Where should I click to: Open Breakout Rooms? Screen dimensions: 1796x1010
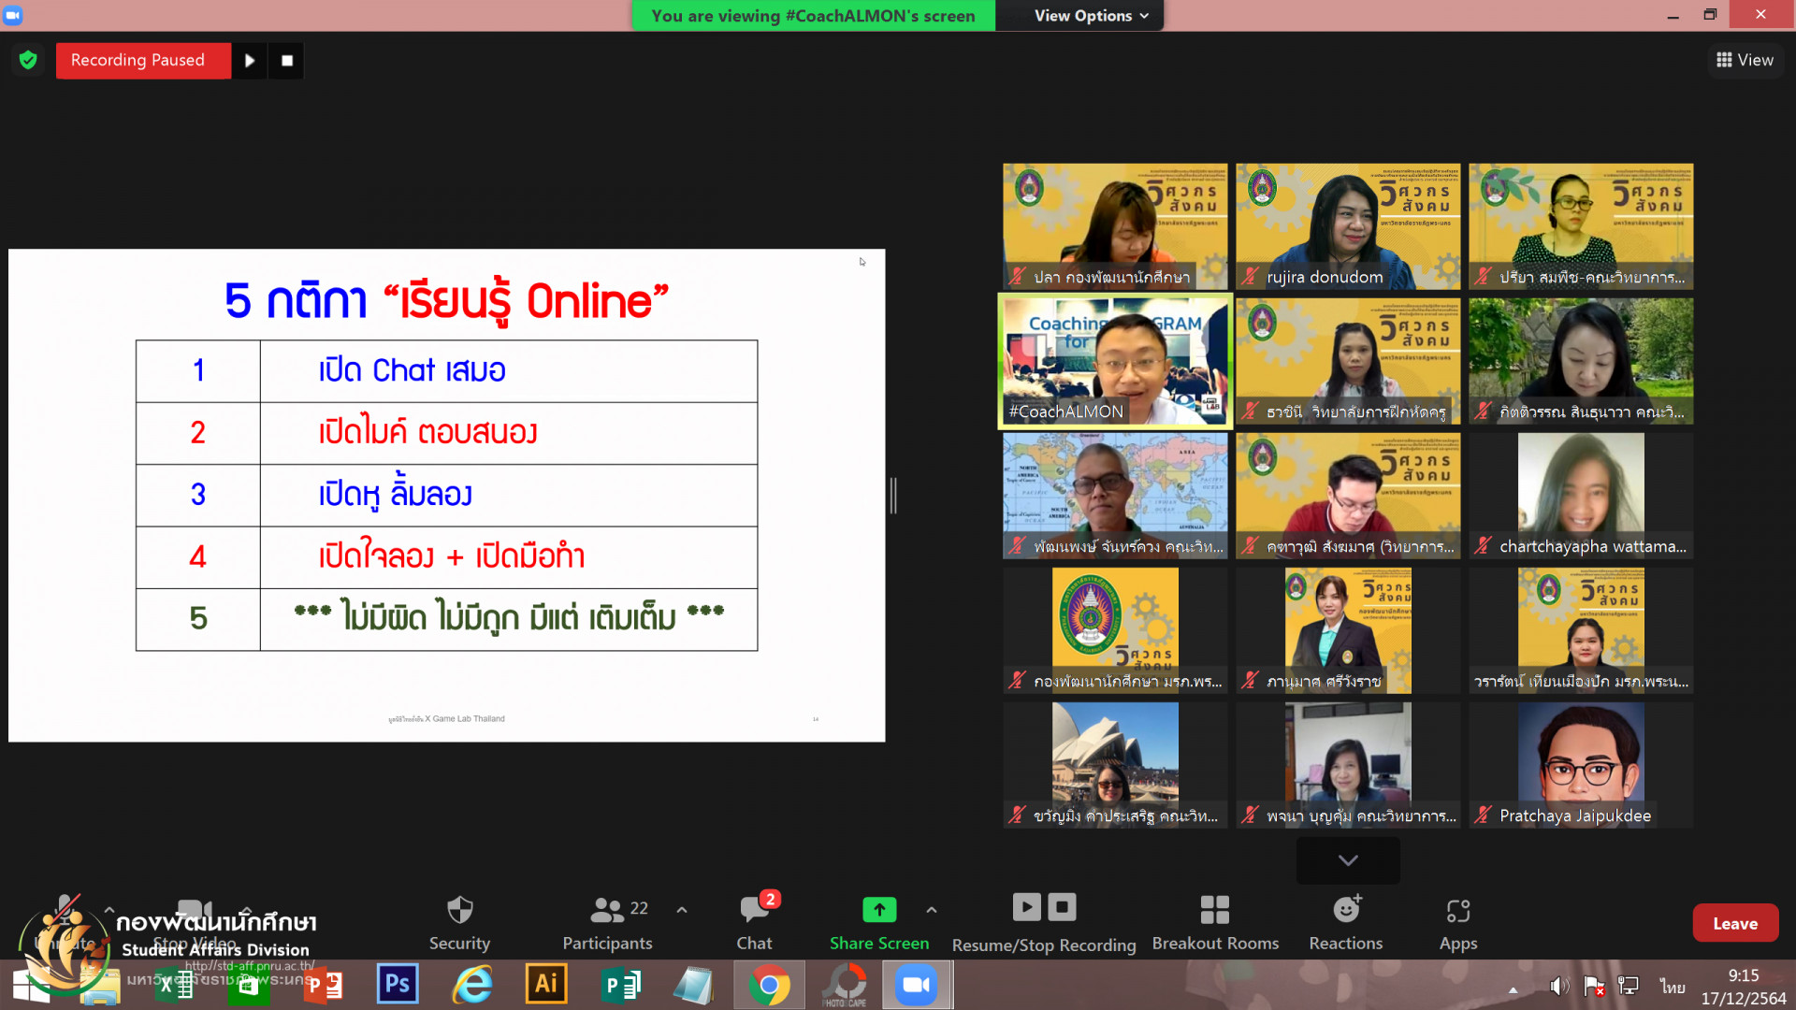coord(1214,910)
